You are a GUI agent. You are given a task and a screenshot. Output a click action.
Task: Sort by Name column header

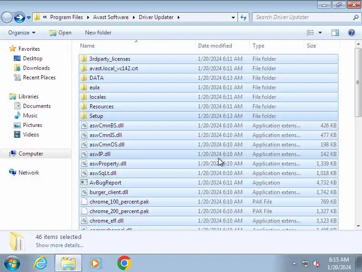pos(87,46)
